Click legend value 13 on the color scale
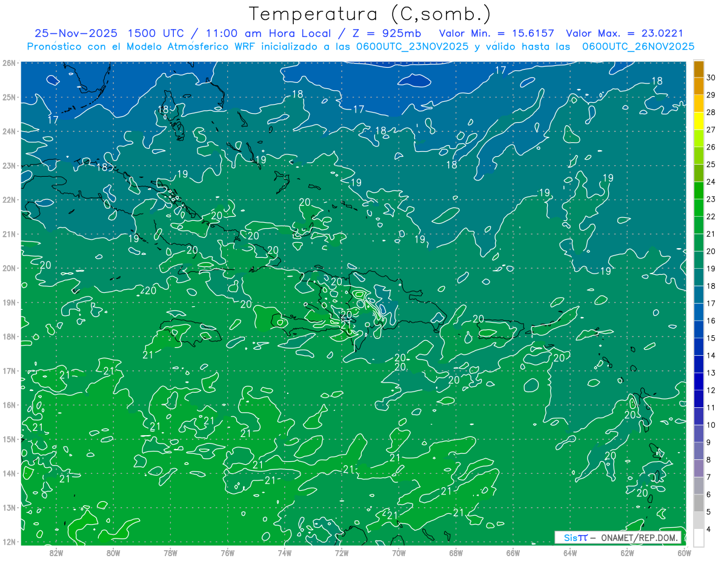This screenshot has height=561, width=727. tap(711, 373)
